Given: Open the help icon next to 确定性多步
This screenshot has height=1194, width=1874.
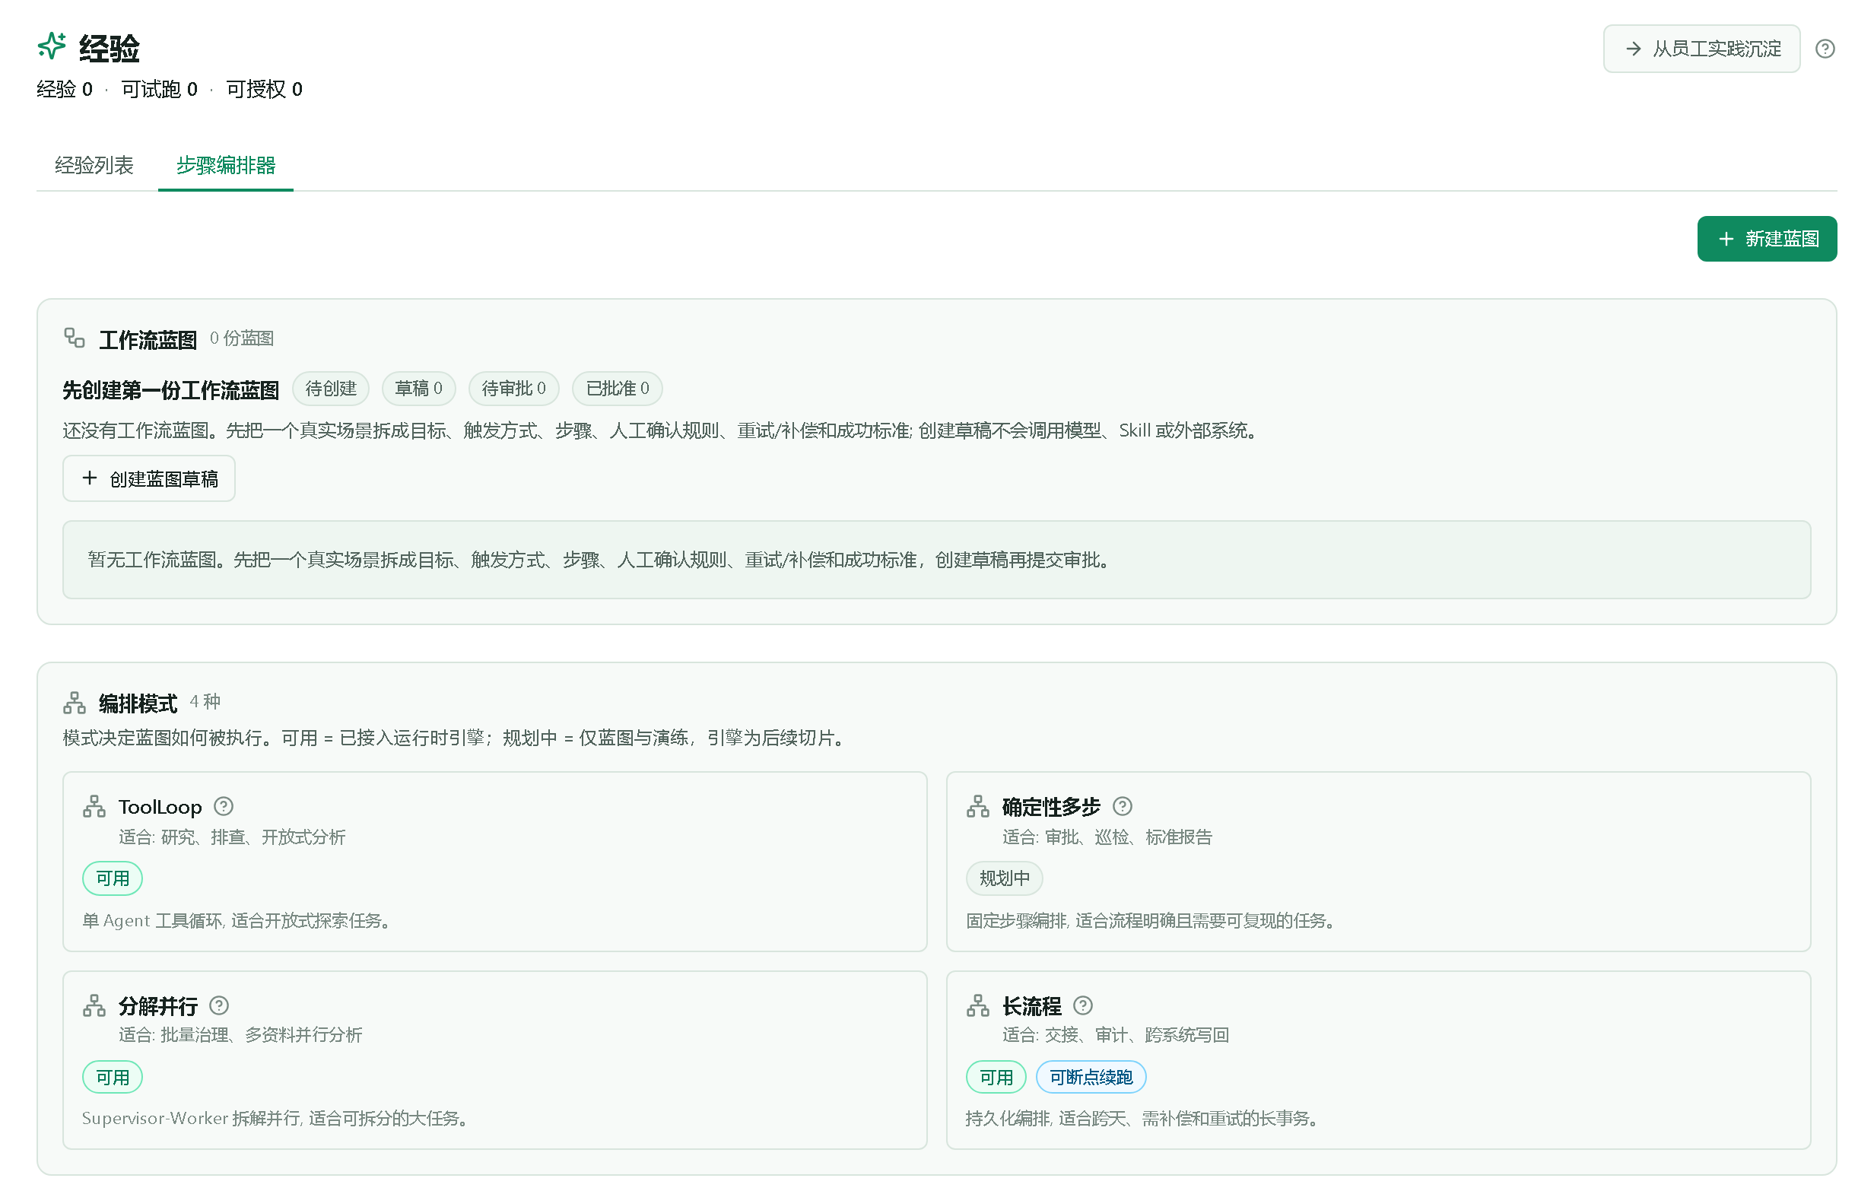Looking at the screenshot, I should pyautogui.click(x=1122, y=806).
